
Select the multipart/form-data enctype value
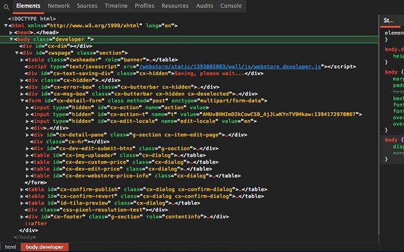(x=230, y=101)
